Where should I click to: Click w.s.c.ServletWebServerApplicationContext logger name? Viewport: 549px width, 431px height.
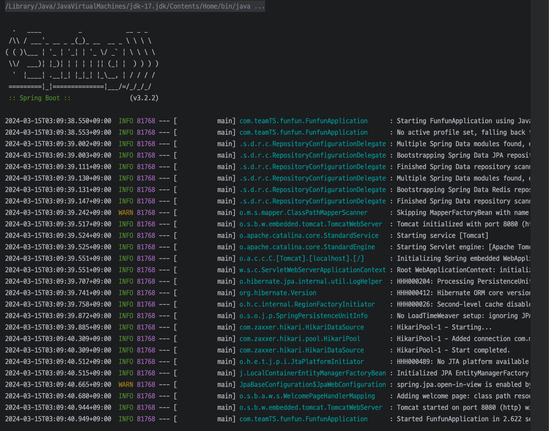[312, 270]
